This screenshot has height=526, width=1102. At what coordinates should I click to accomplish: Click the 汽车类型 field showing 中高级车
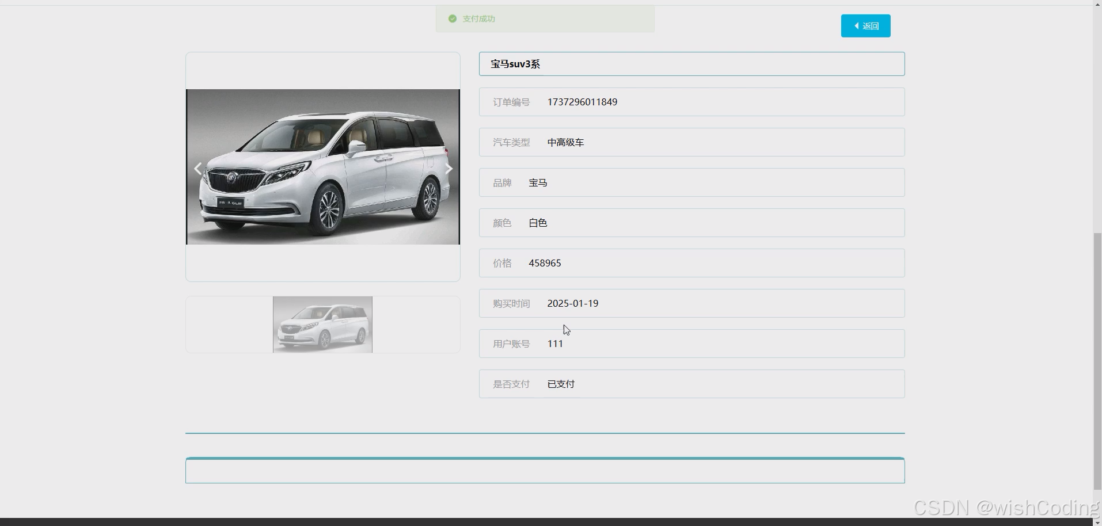691,142
